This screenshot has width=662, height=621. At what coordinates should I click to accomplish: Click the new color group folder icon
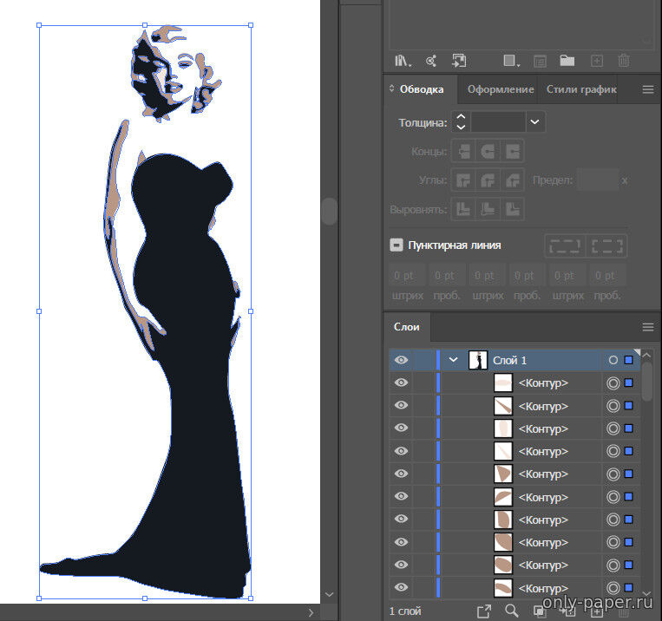coord(567,61)
